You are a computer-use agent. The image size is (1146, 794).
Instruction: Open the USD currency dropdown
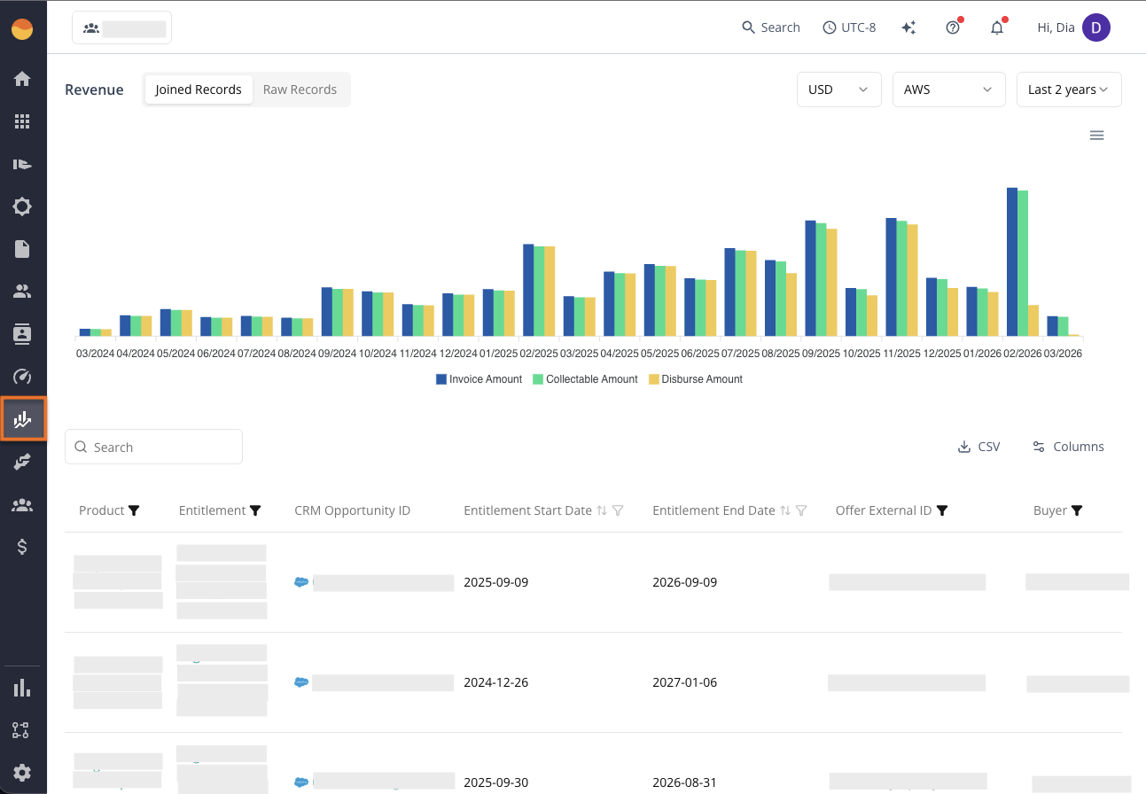pos(838,90)
